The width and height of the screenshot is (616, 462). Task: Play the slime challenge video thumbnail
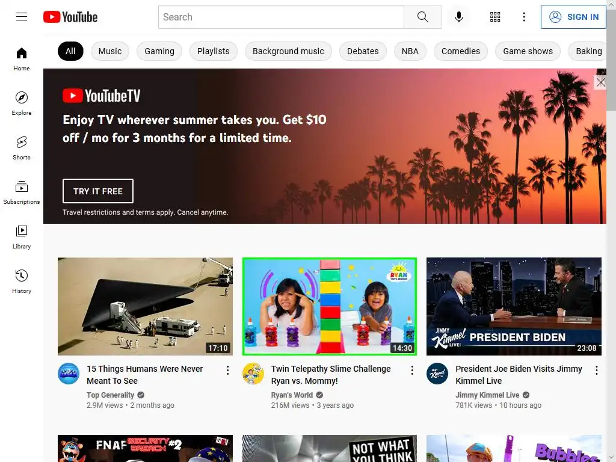pyautogui.click(x=330, y=306)
